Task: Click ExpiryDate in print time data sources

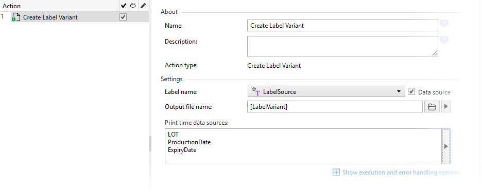Action: [x=182, y=150]
